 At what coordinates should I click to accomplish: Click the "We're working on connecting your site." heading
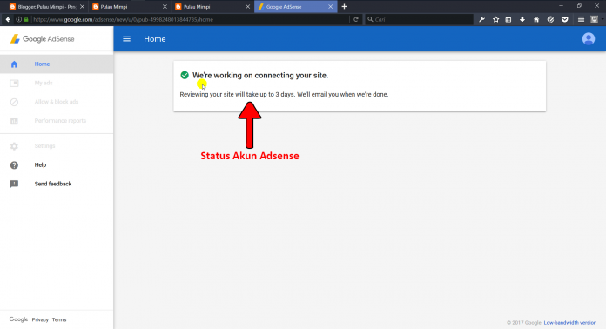[260, 76]
